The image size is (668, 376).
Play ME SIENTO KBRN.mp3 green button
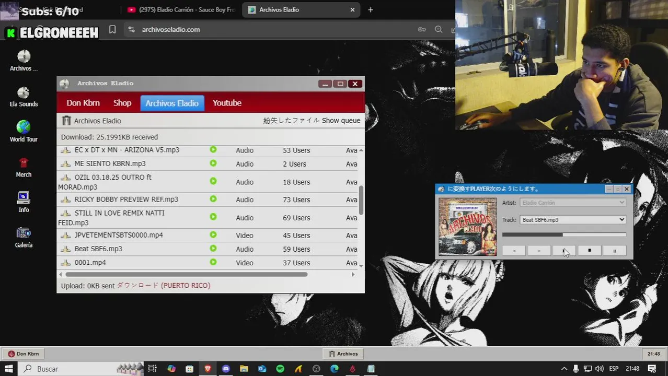[x=213, y=163]
